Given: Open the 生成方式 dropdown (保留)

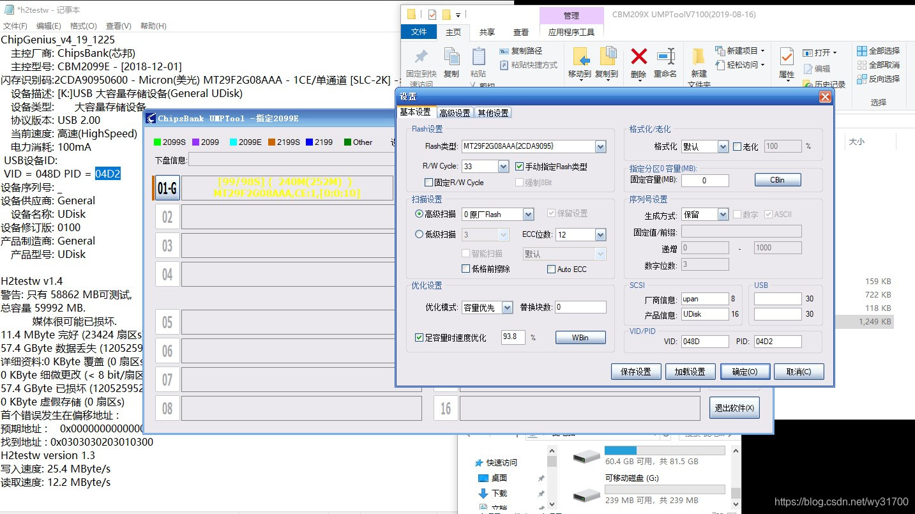Looking at the screenshot, I should click(723, 215).
